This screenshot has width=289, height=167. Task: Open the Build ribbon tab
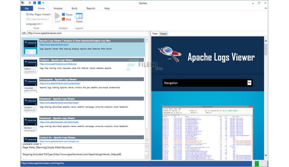(x=74, y=9)
